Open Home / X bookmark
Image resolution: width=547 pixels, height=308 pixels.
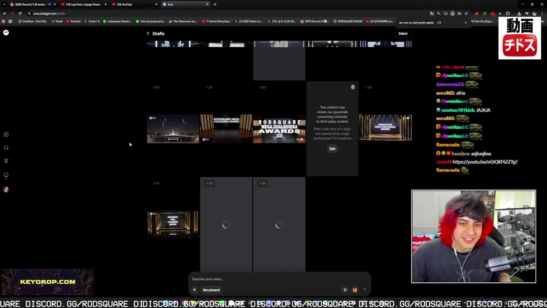(92, 21)
